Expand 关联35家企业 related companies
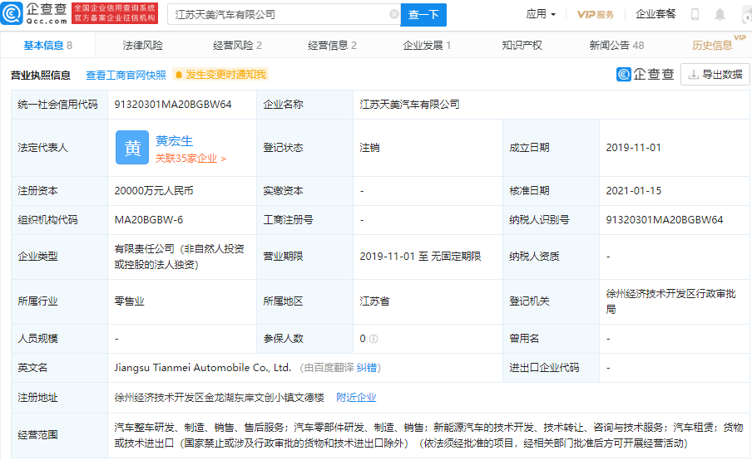This screenshot has width=752, height=460. 190,158
